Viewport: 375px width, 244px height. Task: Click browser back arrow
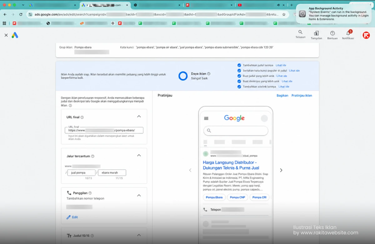coord(5,14)
